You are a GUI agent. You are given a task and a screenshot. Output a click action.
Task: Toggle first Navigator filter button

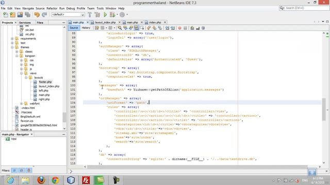(x=14, y=170)
